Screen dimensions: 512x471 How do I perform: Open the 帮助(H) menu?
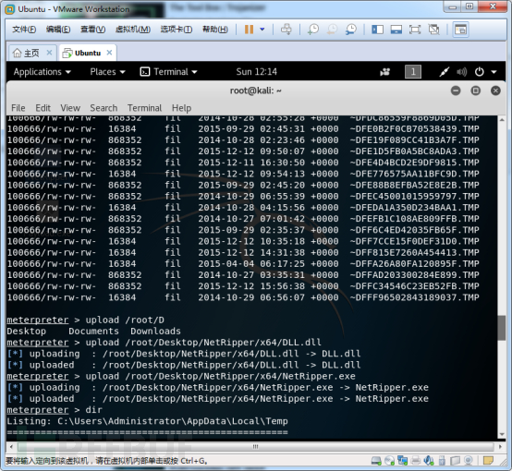point(214,30)
